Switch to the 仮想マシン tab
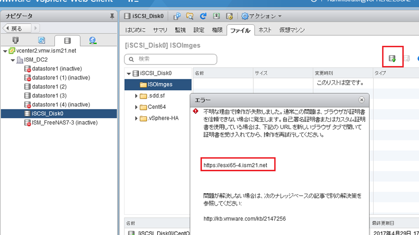 point(292,30)
